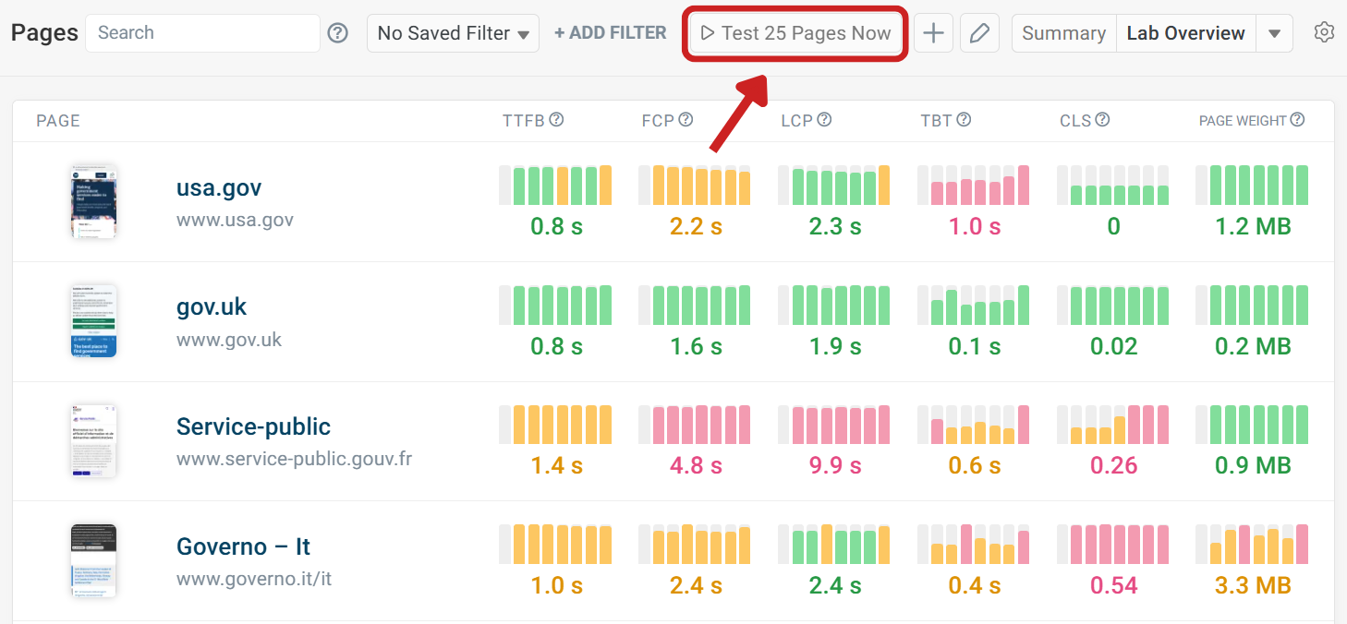Click usa.gov TBT value 1.0 s

point(975,226)
